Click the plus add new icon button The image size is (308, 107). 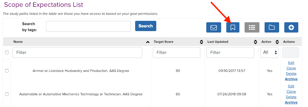click(291, 27)
